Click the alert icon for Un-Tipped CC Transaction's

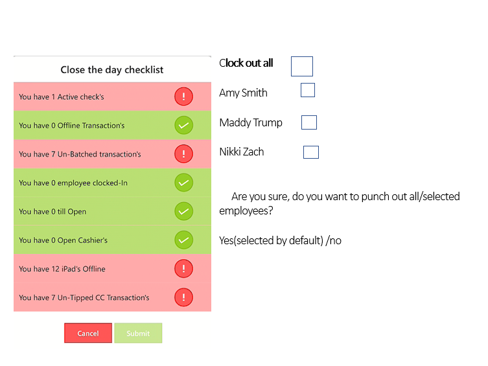pos(183,297)
